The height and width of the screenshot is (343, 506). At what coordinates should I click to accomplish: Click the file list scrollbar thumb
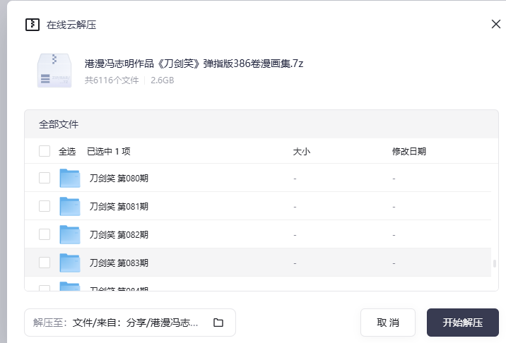click(495, 263)
